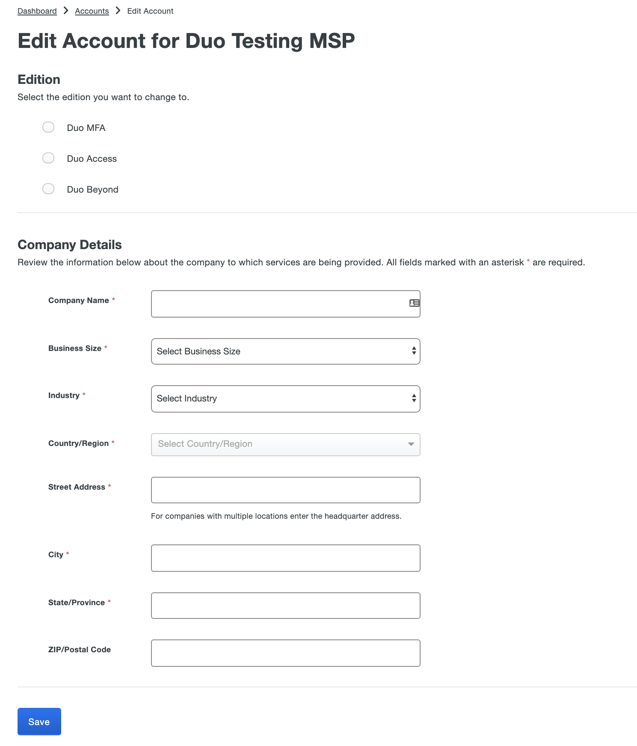
Task: Click into the State/Province input field
Action: click(x=285, y=605)
